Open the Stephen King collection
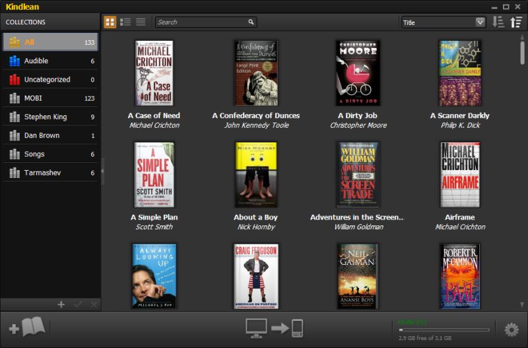 (x=51, y=117)
